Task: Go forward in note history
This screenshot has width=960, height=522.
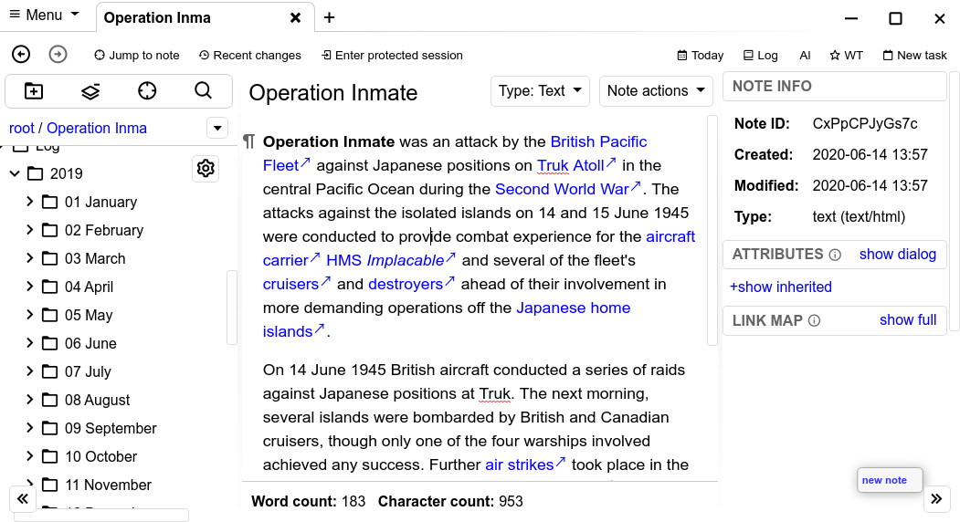Action: tap(58, 55)
